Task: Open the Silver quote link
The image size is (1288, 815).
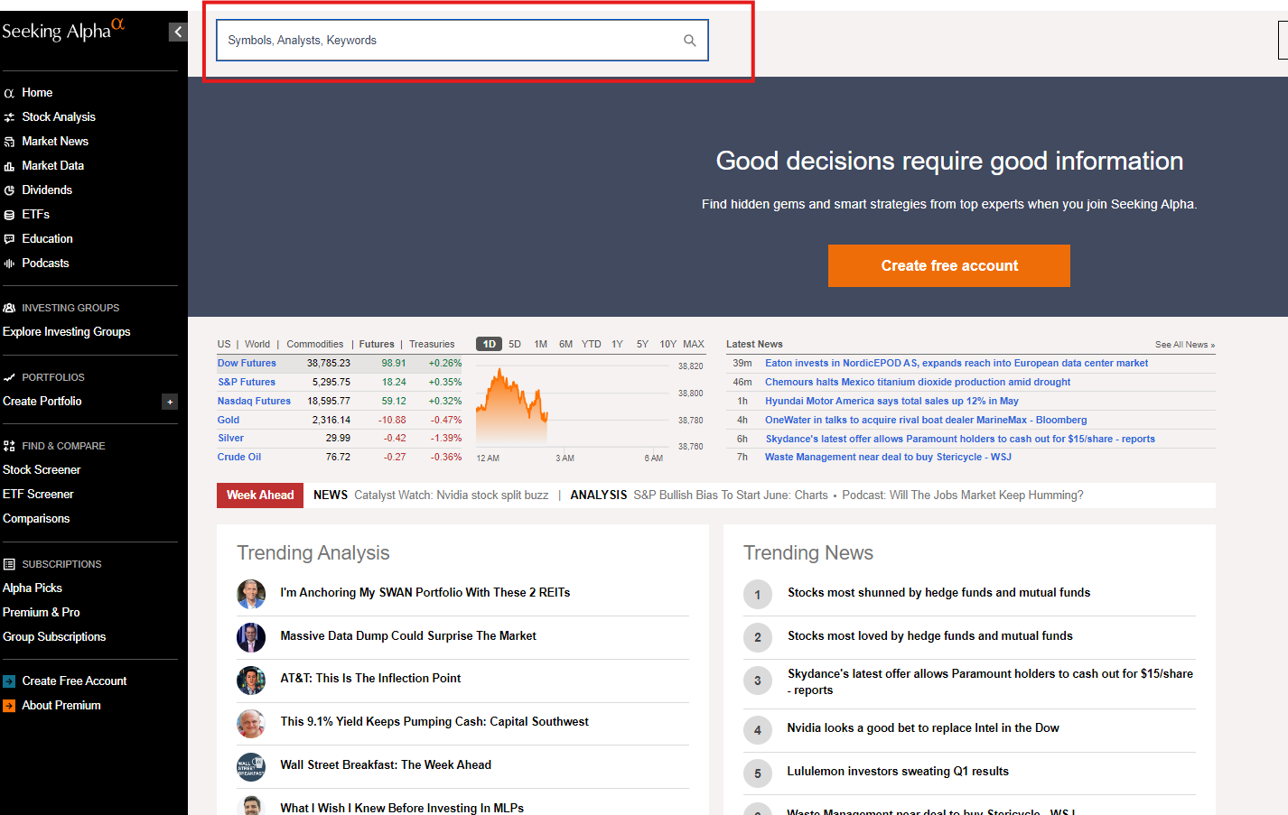Action: click(x=230, y=438)
